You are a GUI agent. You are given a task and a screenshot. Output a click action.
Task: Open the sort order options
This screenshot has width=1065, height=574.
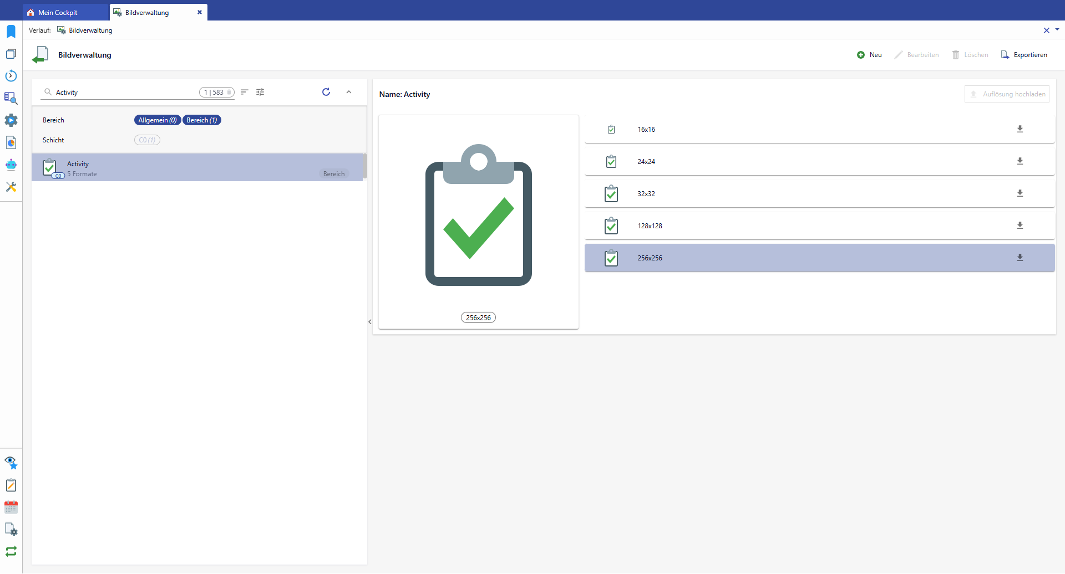(x=245, y=92)
